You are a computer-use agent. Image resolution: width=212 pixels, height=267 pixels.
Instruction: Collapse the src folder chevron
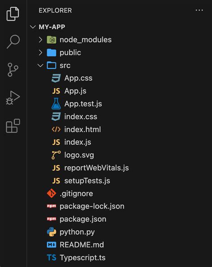tap(40, 66)
